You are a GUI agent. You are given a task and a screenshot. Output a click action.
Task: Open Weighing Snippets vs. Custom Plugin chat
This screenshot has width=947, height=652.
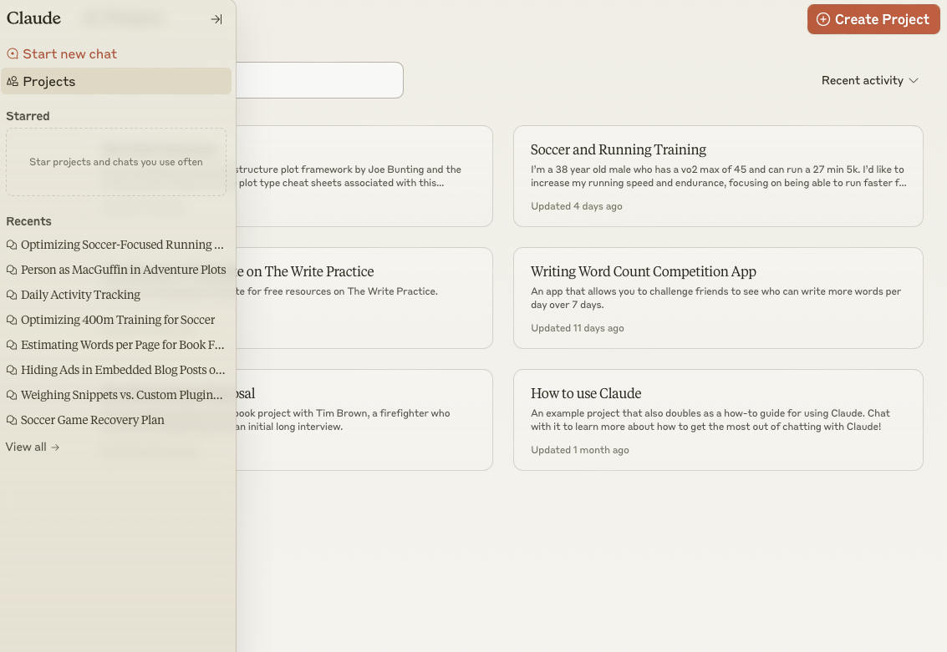(x=116, y=395)
